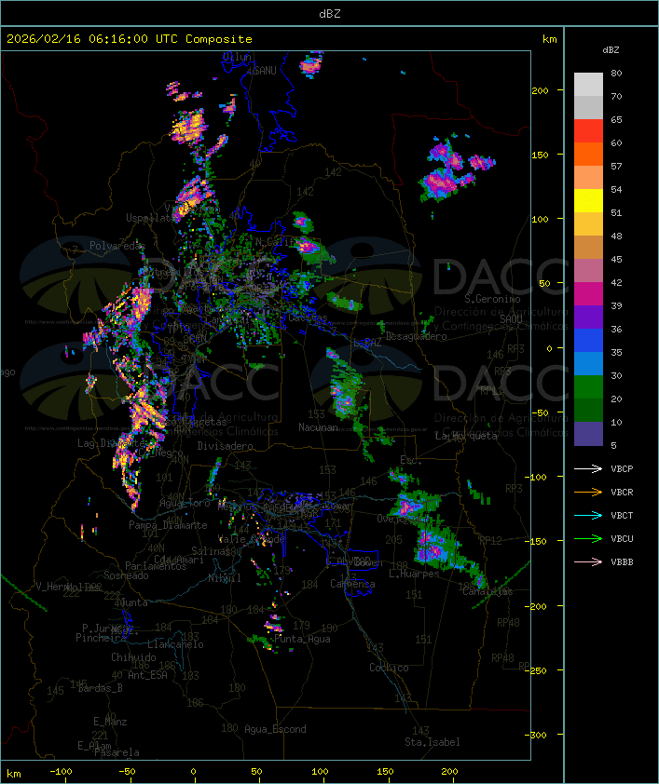Pick the purple legend swatch below 39
The width and height of the screenshot is (659, 784).
click(588, 317)
